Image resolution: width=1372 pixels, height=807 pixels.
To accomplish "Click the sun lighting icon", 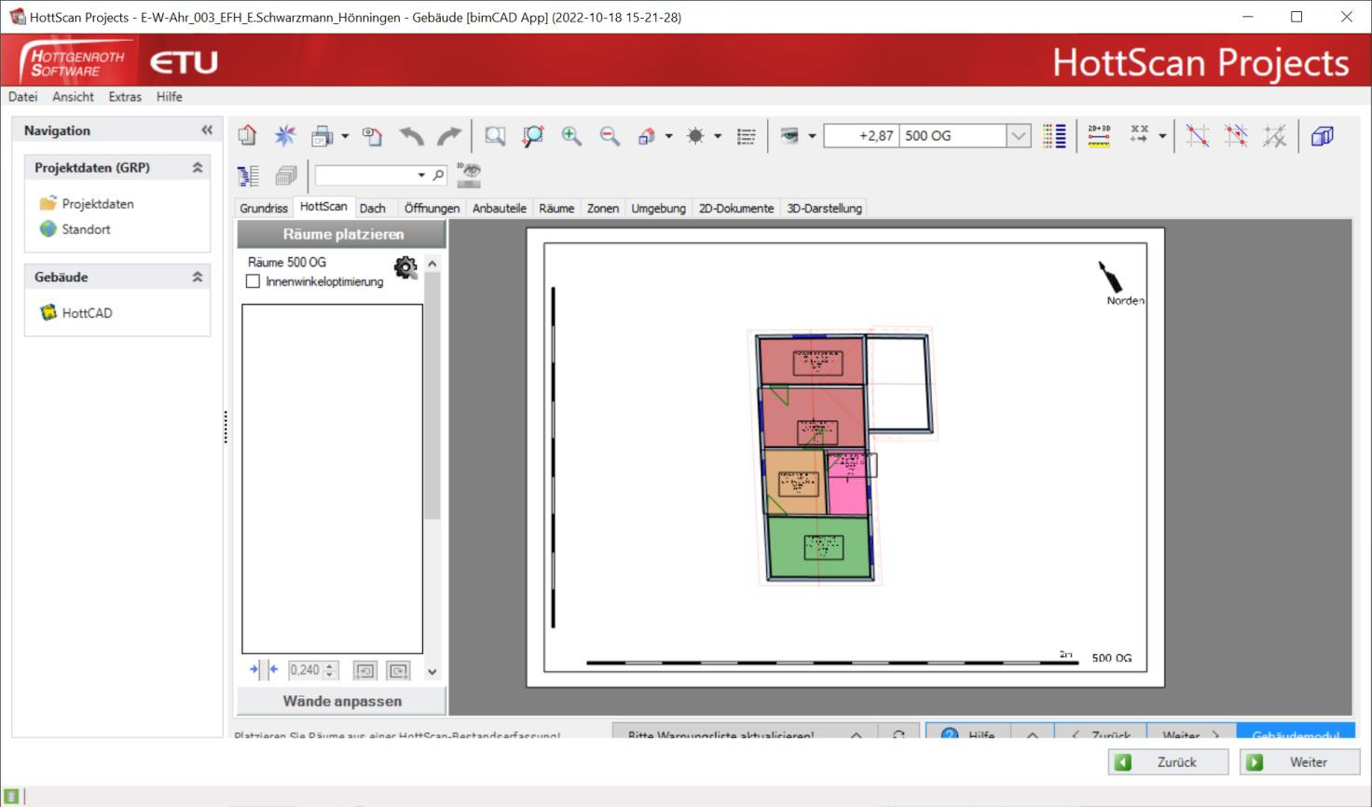I will 695,136.
